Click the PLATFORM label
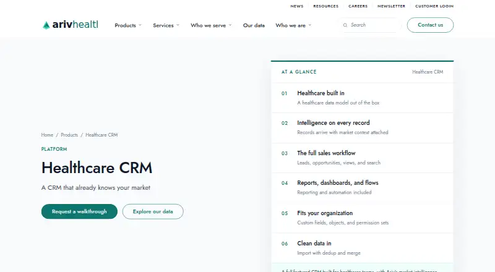This screenshot has height=272, width=495. (x=54, y=149)
